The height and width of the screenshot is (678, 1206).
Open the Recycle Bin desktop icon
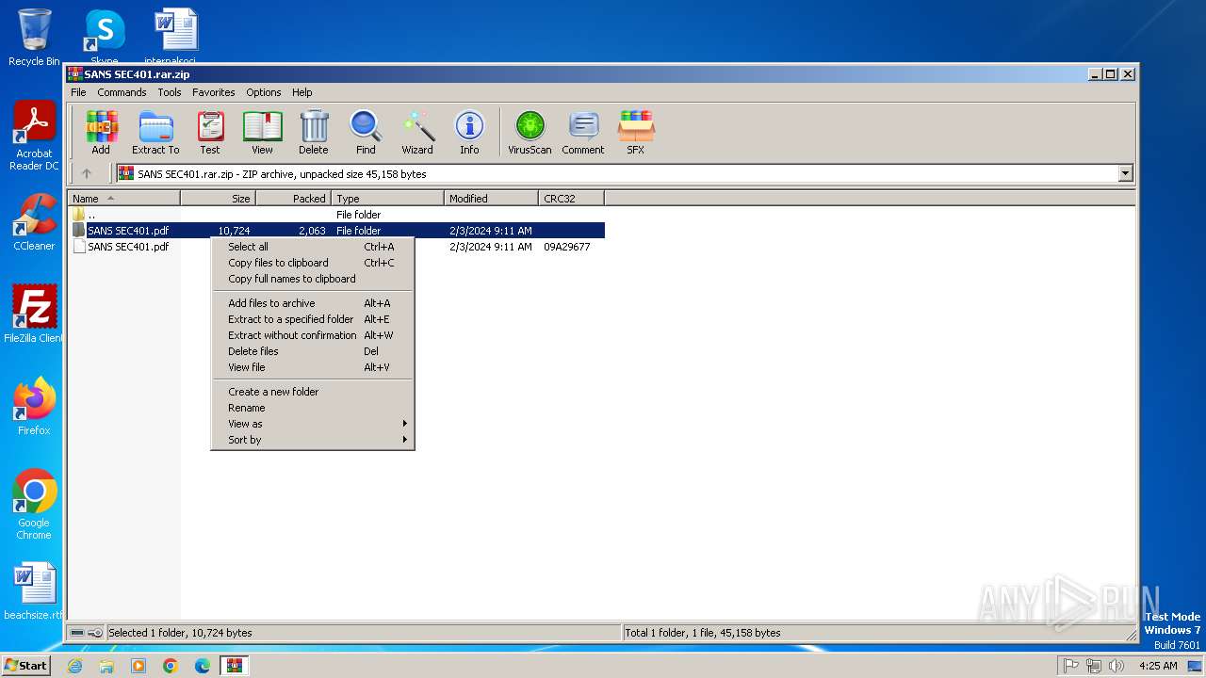(34, 38)
